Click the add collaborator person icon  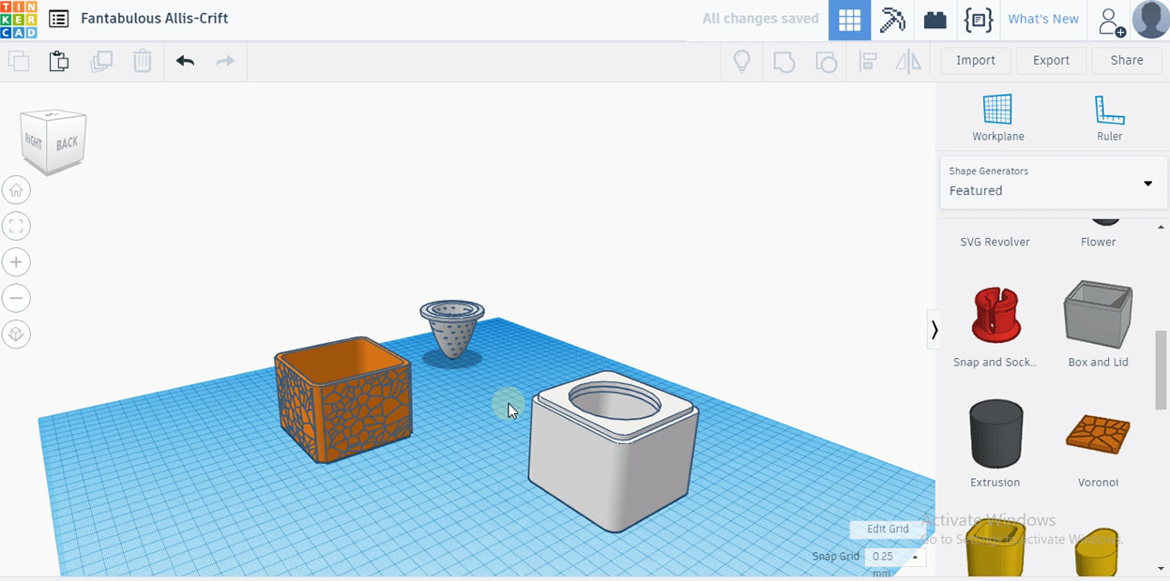(x=1111, y=21)
